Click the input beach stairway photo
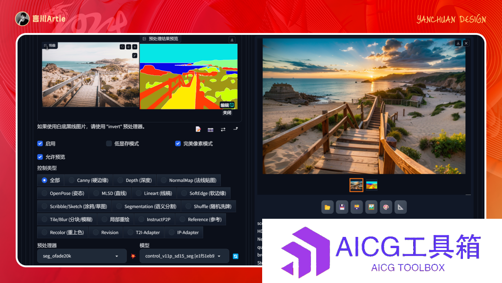 [x=91, y=74]
